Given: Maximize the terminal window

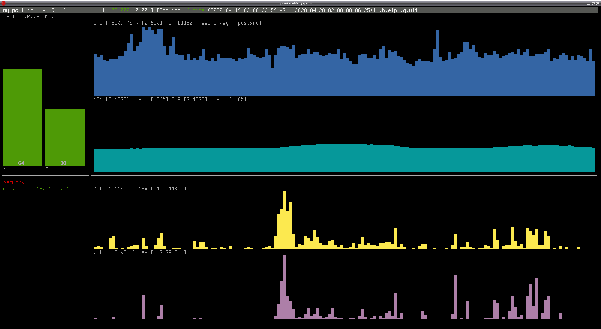Looking at the screenshot, I should [x=593, y=3].
